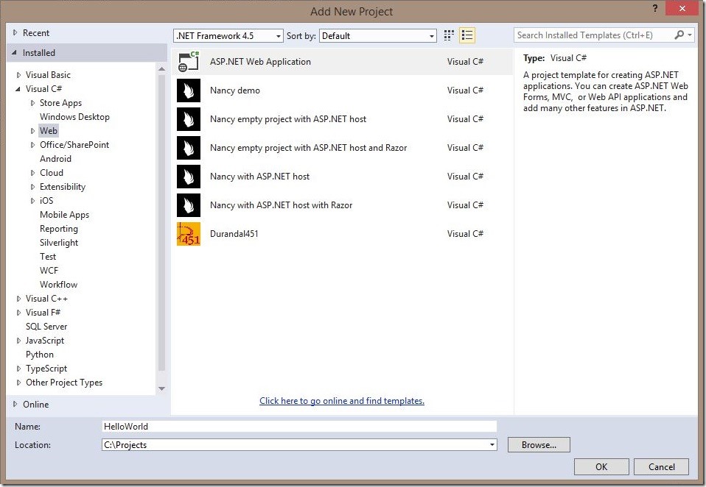This screenshot has width=706, height=487.
Task: Expand the iOS node
Action: click(x=32, y=201)
